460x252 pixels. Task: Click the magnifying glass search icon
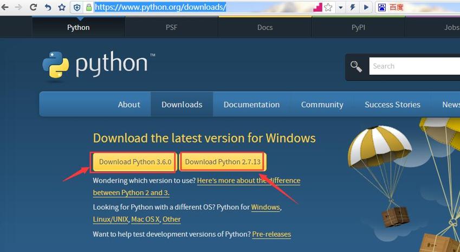coord(356,67)
